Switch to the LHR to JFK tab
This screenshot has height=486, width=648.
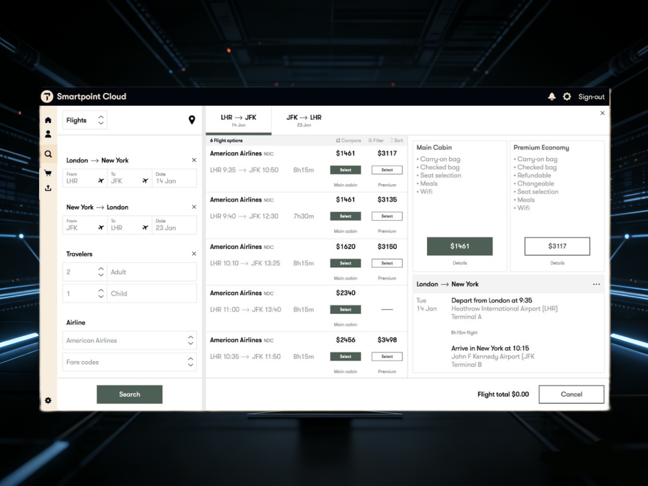(238, 120)
